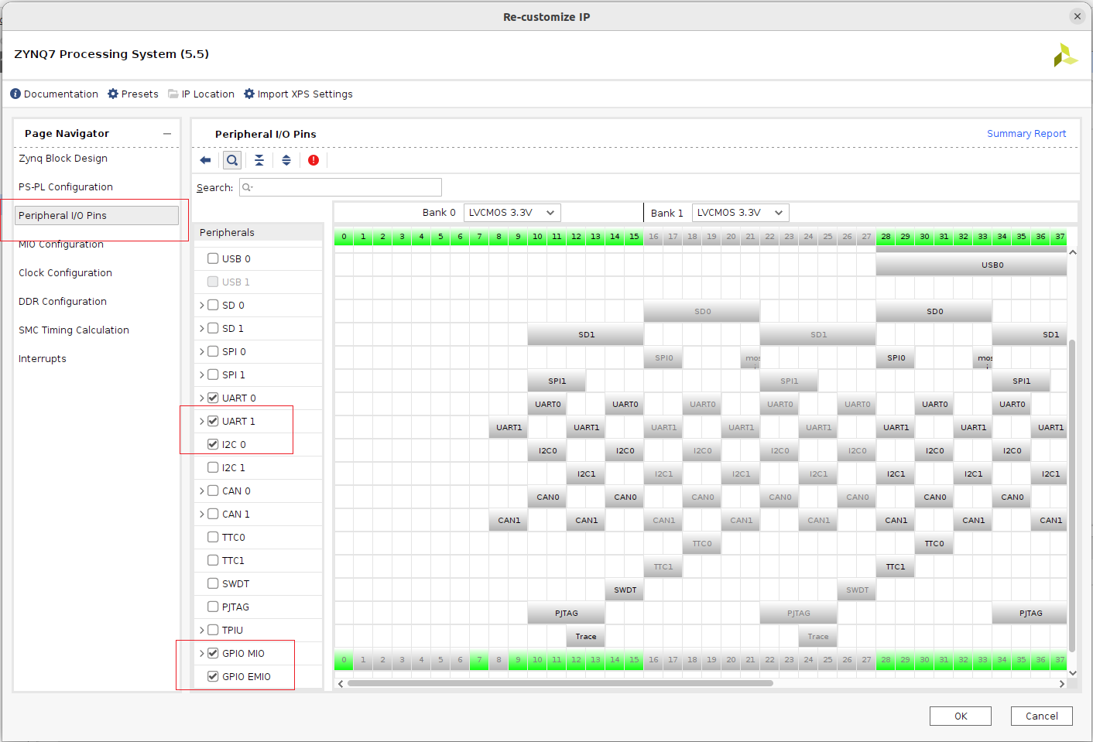Click the SWDT block at pins 14-15
The image size is (1093, 742).
625,590
